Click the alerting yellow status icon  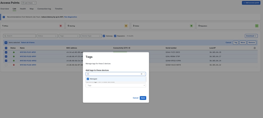pyautogui.click(x=126, y=26)
